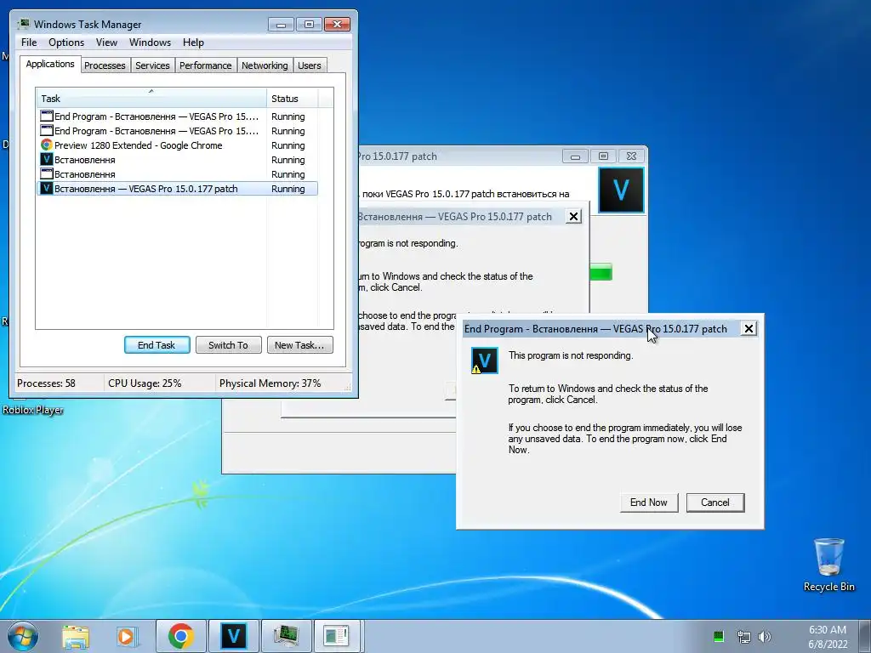Open the File menu
The width and height of the screenshot is (871, 653).
(29, 43)
